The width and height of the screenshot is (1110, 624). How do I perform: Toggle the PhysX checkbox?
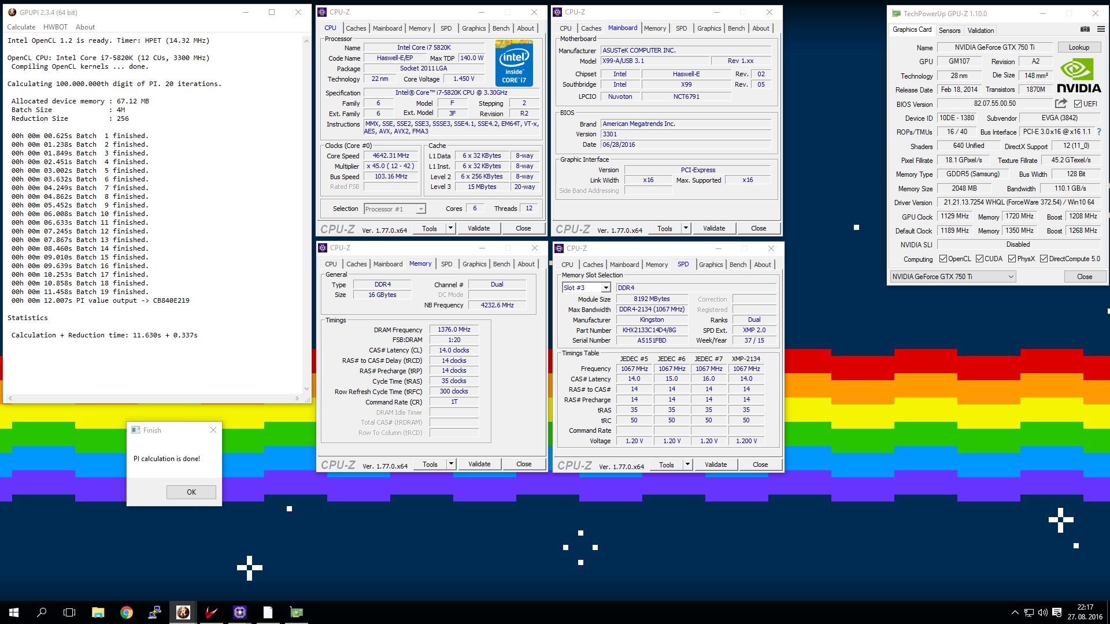coord(1012,259)
